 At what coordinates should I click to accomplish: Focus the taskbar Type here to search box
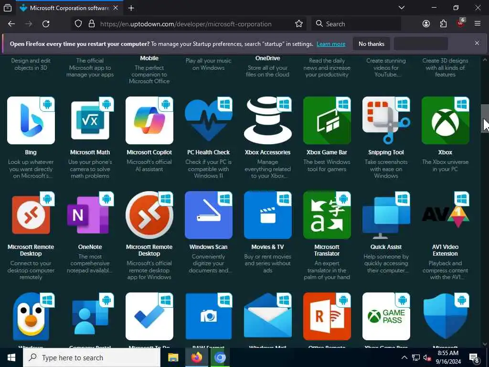pyautogui.click(x=92, y=357)
